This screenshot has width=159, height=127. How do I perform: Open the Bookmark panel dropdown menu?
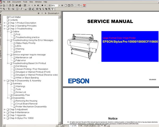tap(54, 13)
